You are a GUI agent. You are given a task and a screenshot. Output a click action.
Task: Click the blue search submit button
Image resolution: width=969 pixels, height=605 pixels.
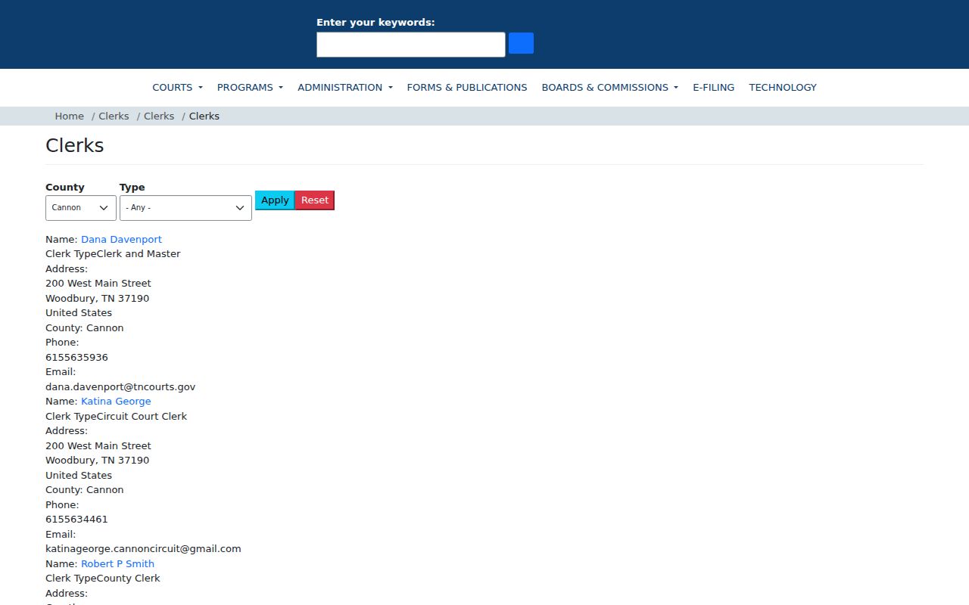click(x=521, y=43)
